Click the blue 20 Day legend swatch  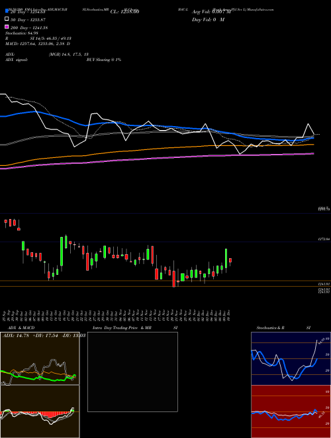tap(7, 11)
